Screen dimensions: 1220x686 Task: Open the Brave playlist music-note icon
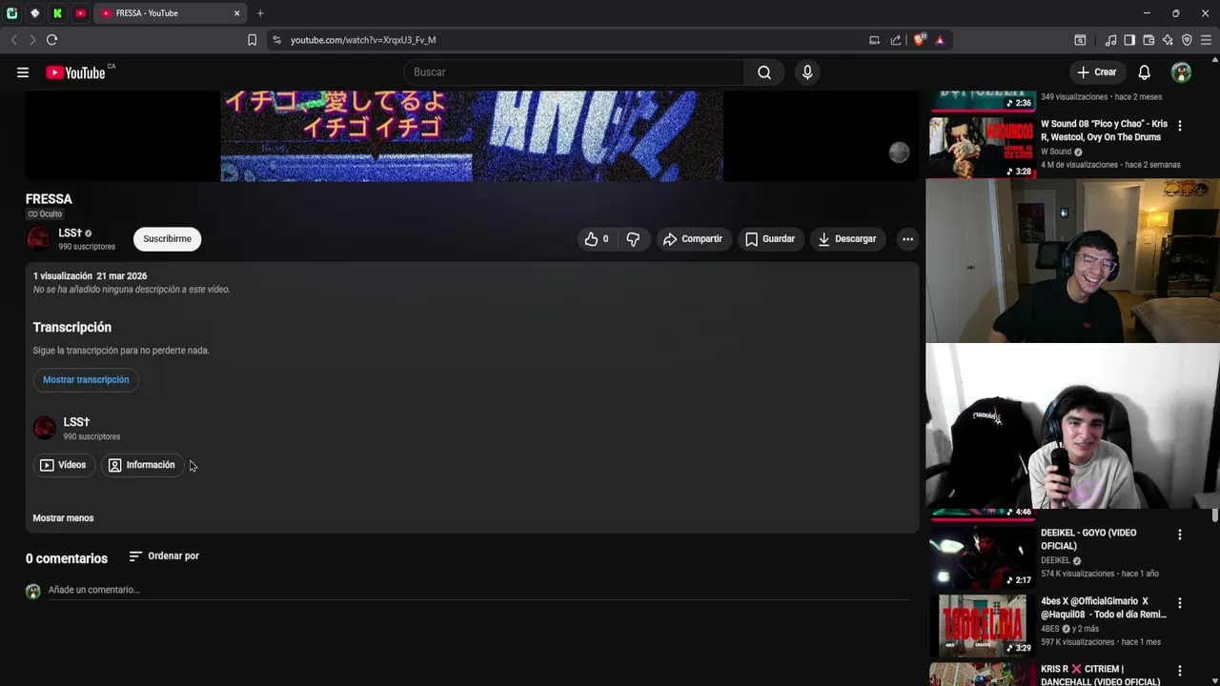(x=1110, y=40)
